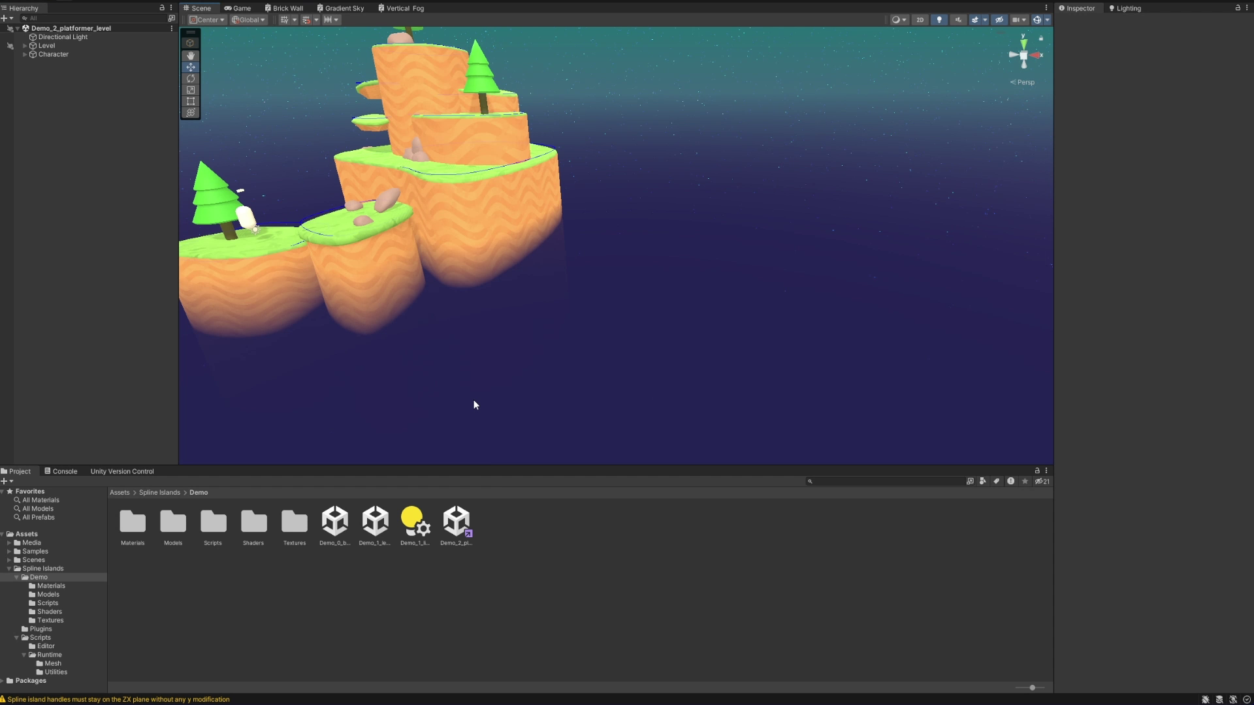
Task: Switch to the Brick Wall tab
Action: [x=284, y=8]
